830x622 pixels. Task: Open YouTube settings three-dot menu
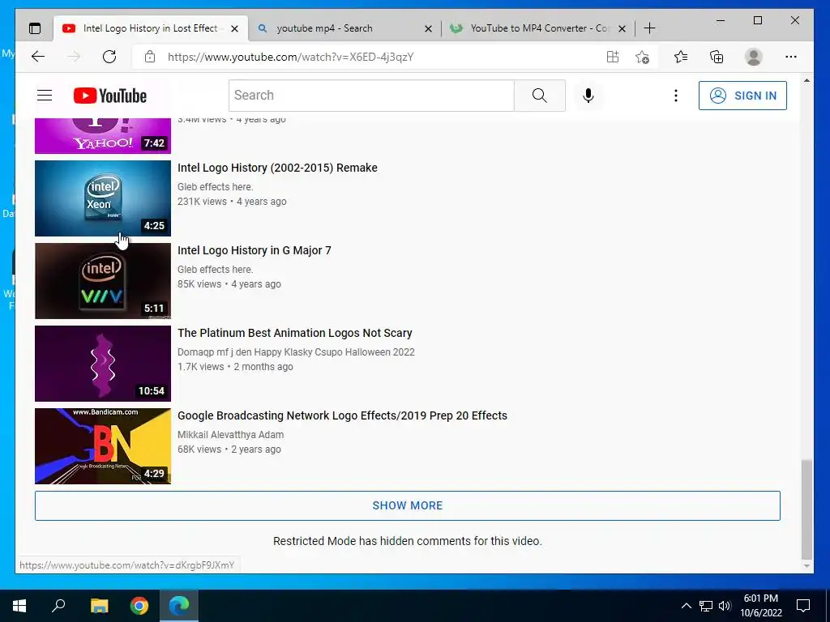(675, 96)
